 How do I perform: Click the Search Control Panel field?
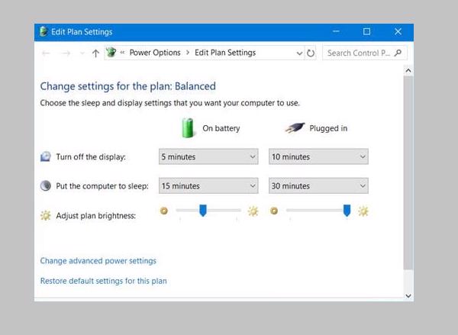click(x=359, y=53)
